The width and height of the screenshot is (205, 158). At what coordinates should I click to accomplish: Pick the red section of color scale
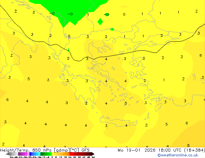74,154
